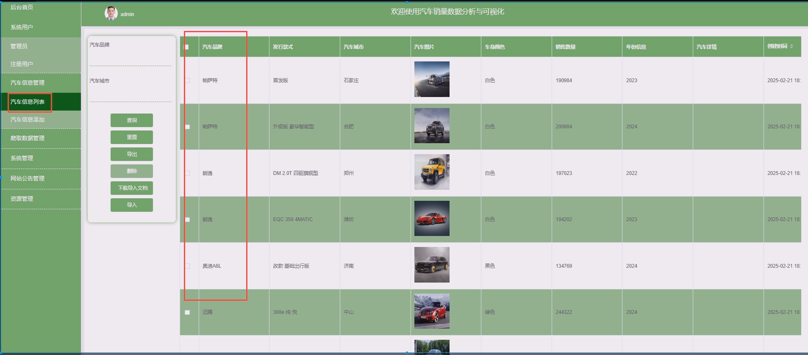Collapse the 汽车信息管理 sidebar group

[x=41, y=83]
